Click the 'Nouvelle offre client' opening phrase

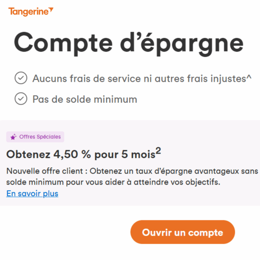(x=45, y=171)
